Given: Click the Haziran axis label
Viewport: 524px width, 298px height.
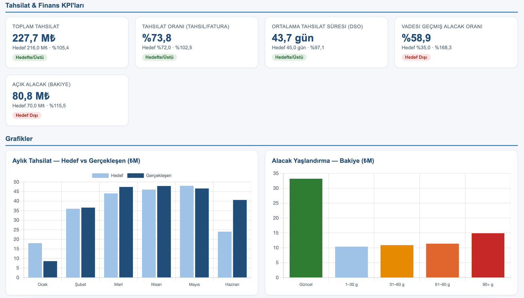Looking at the screenshot, I should pyautogui.click(x=232, y=285).
